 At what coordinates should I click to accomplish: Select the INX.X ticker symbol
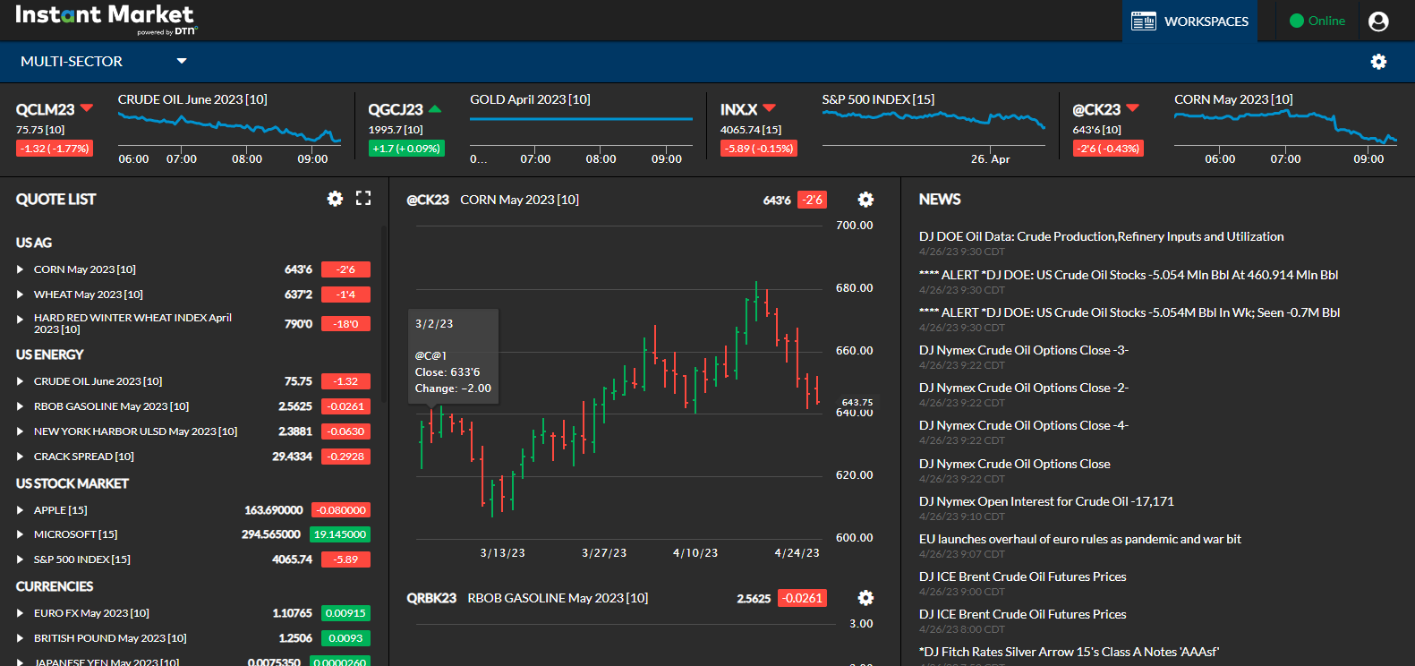[x=738, y=109]
